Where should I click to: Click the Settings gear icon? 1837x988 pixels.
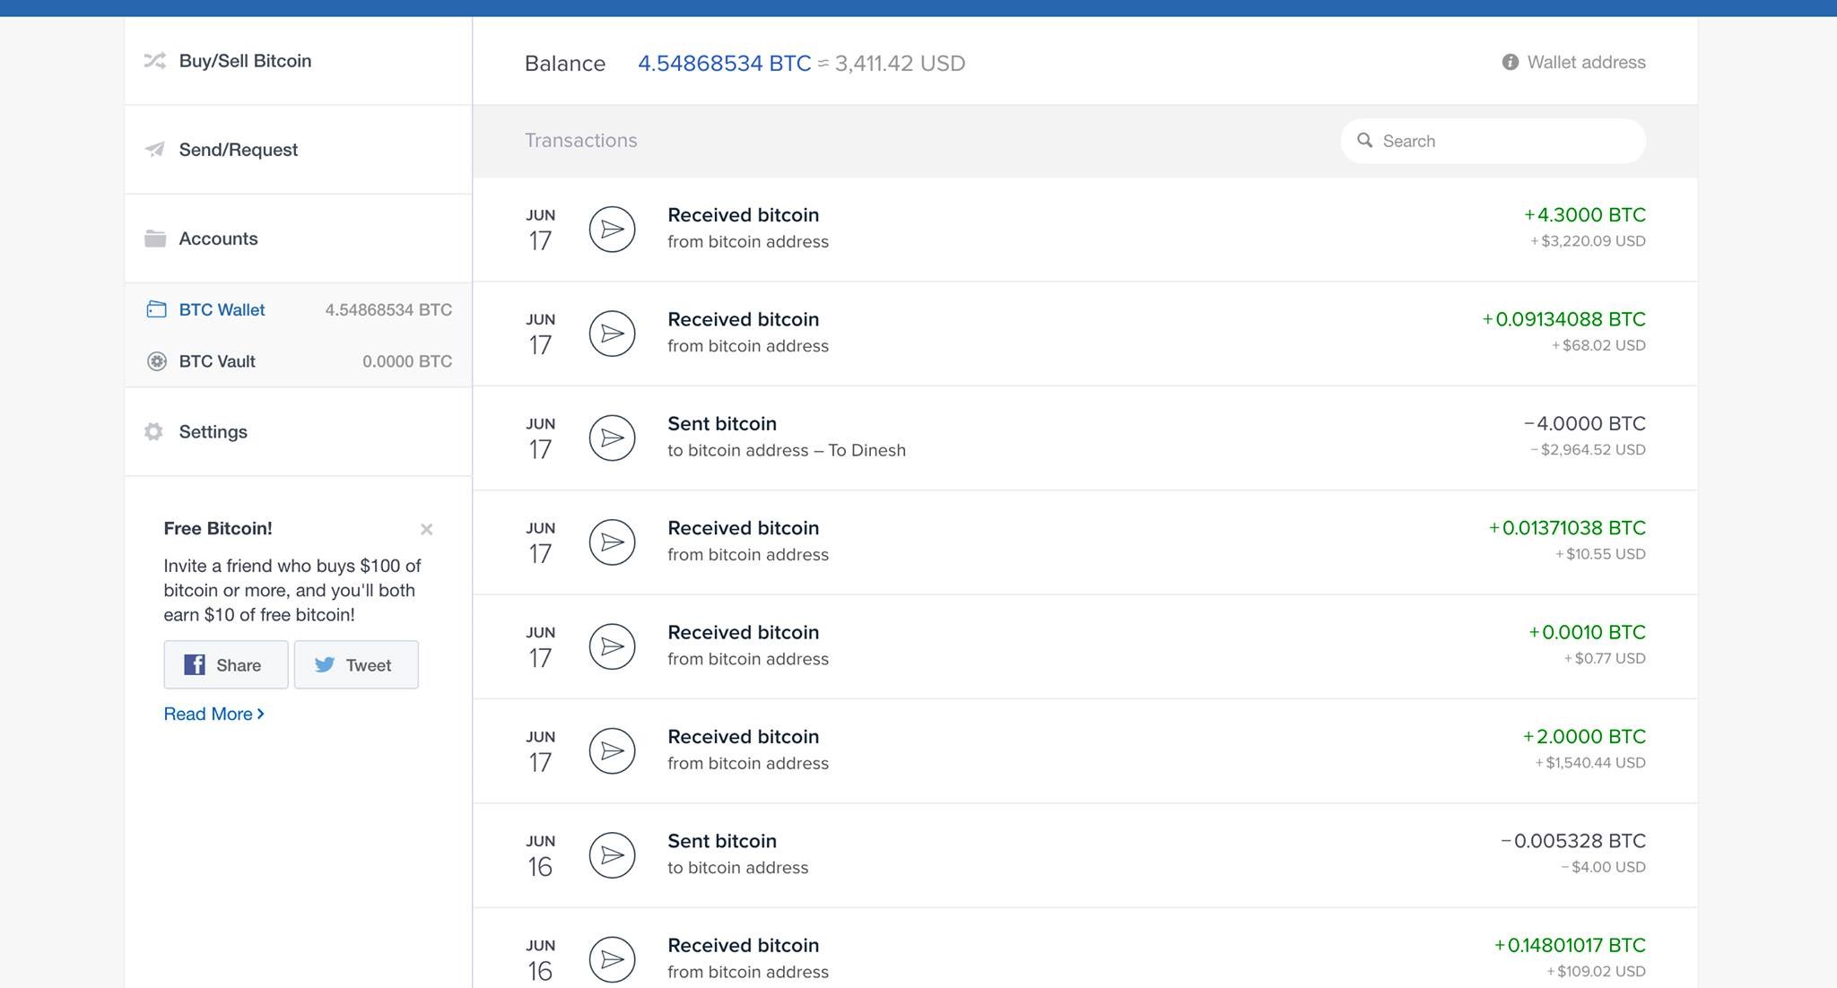153,431
